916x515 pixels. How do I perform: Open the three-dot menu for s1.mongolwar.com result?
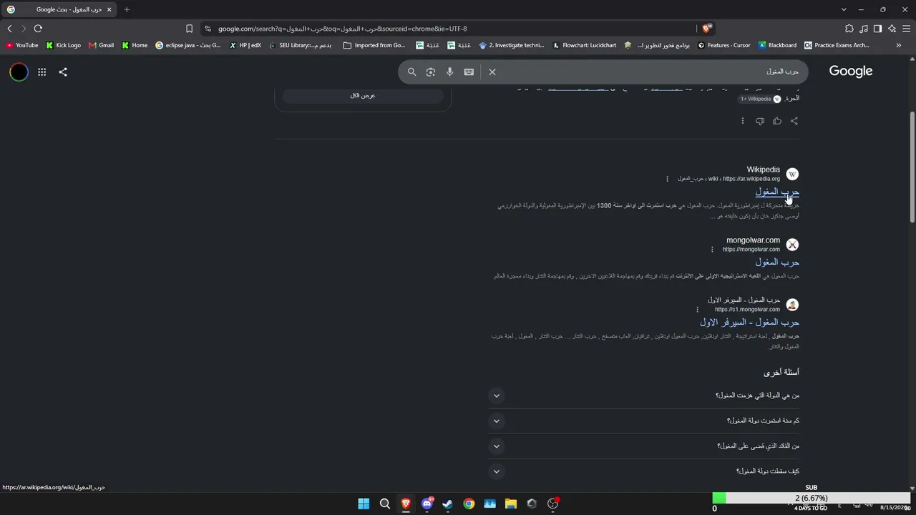(697, 310)
